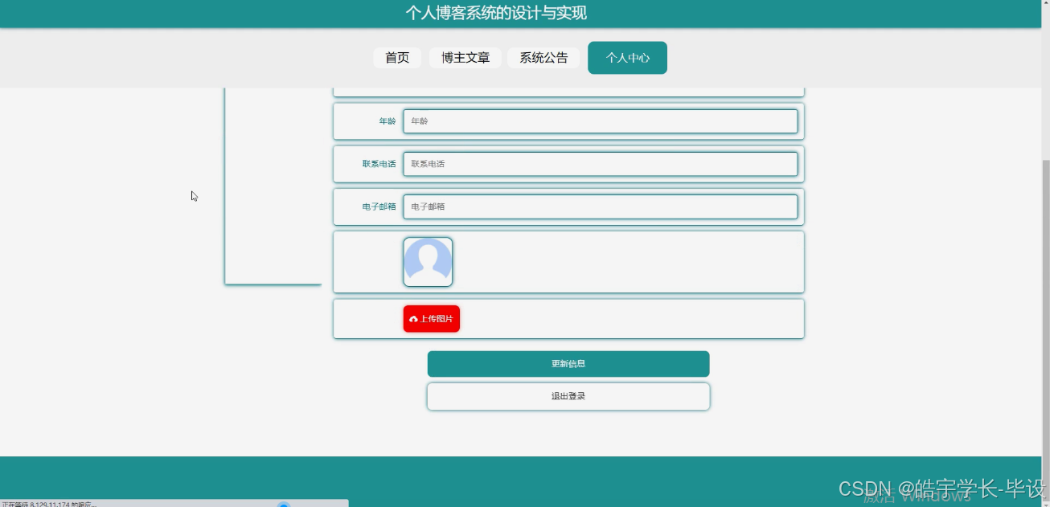Focus the 联系电话 text box
The image size is (1050, 507).
tap(601, 163)
